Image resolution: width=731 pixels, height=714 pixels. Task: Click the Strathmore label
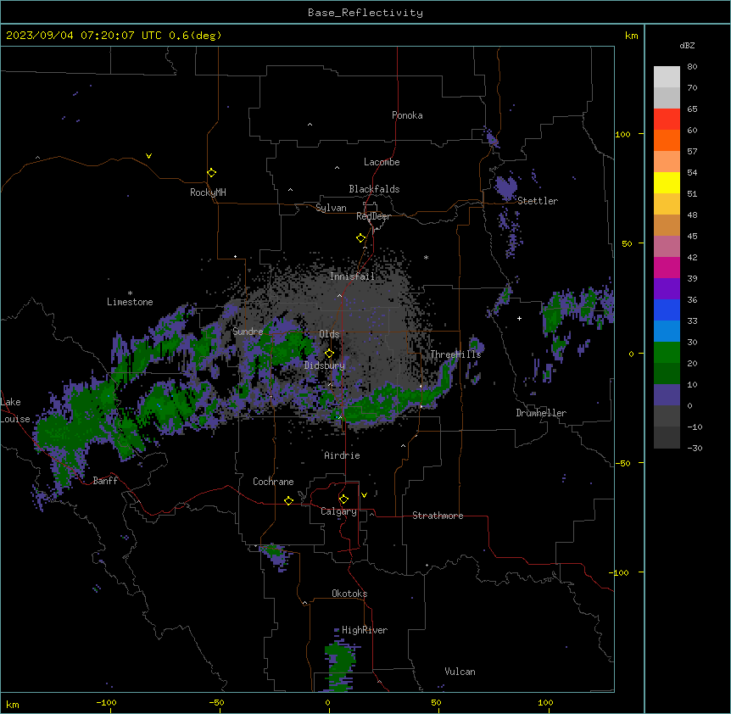pos(438,516)
